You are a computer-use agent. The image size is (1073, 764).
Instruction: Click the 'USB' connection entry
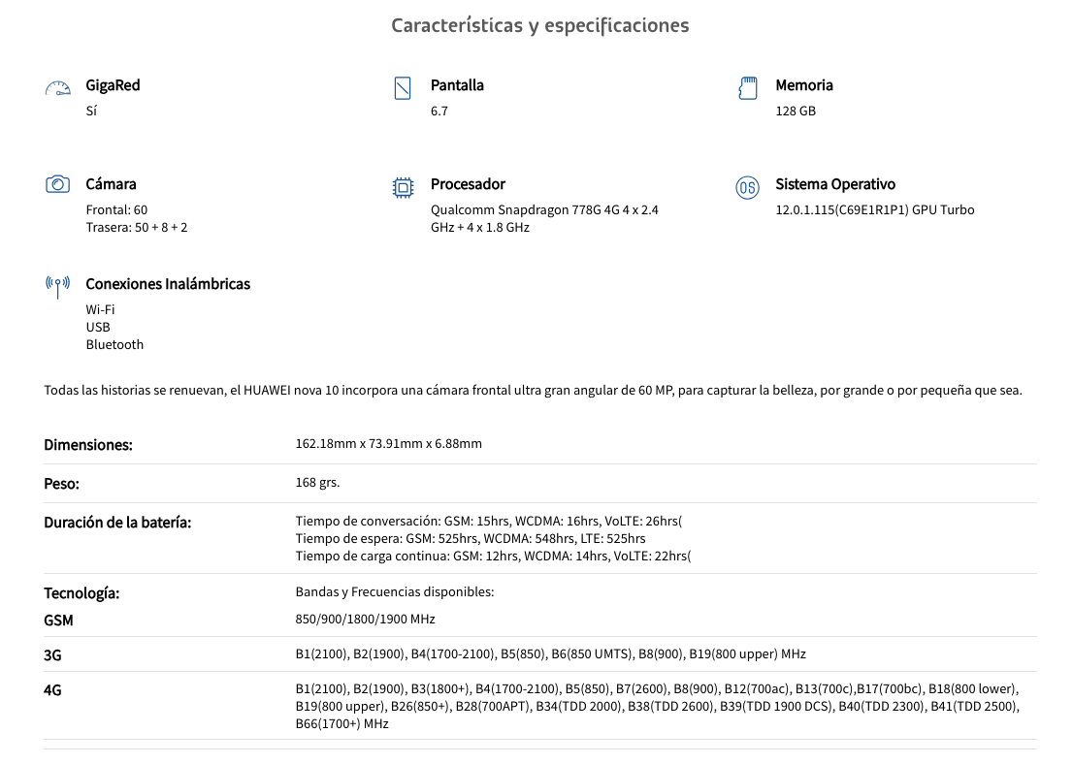click(98, 327)
